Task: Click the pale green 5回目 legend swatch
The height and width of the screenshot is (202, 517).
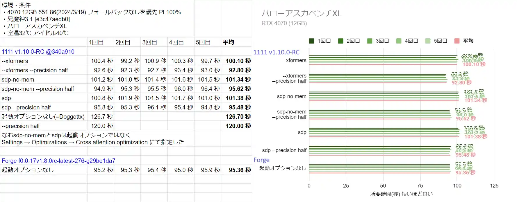Action: pos(428,41)
